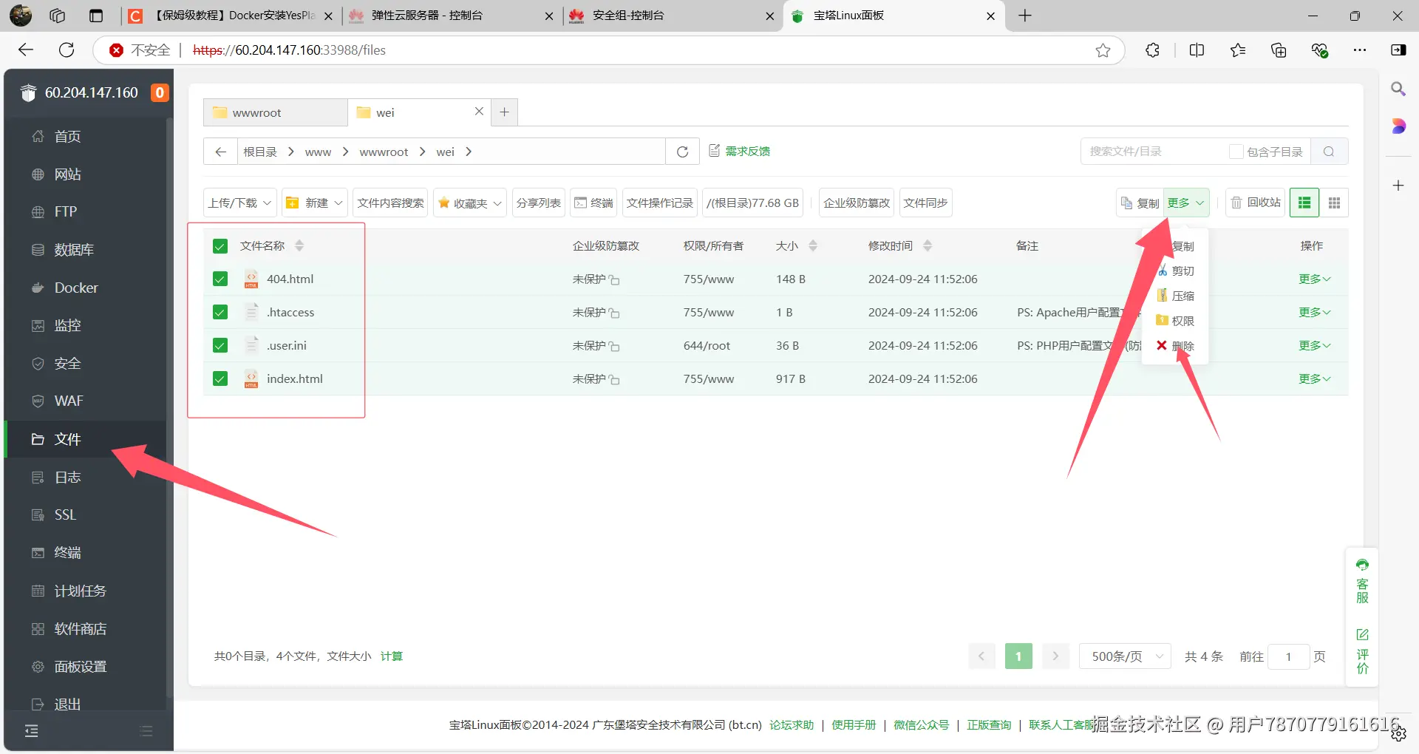The image size is (1419, 754).
Task: Click 退出 to log out
Action: click(67, 704)
